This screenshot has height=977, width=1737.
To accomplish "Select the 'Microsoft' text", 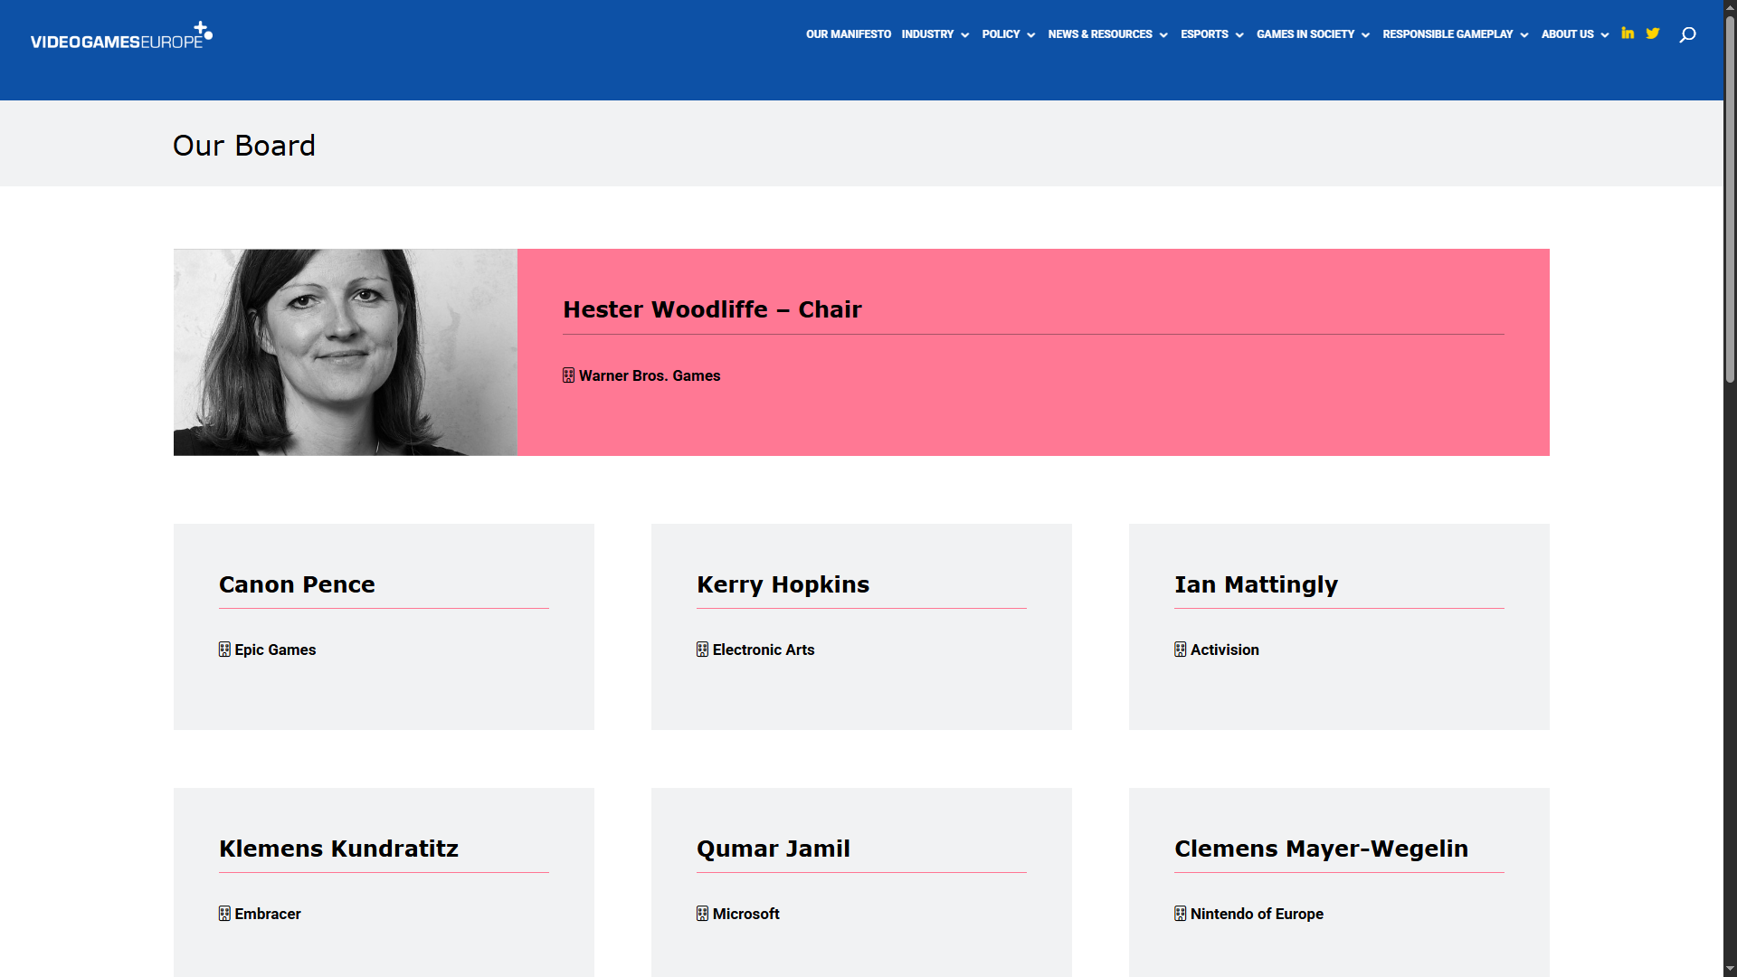I will click(745, 914).
